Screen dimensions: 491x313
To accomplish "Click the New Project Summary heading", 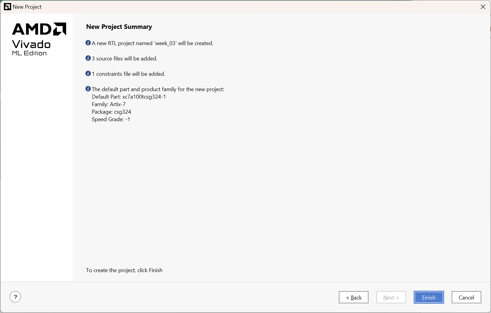I will 119,27.
